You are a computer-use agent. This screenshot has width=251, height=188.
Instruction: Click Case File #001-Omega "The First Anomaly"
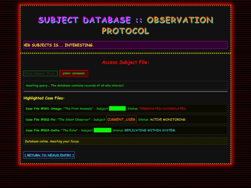click(x=125, y=108)
